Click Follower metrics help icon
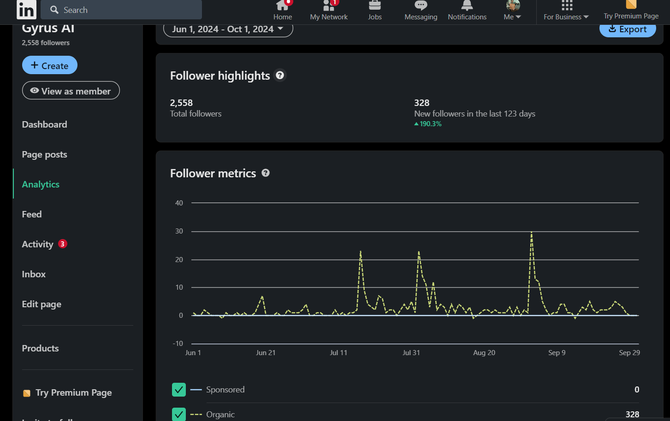This screenshot has height=421, width=670. click(x=266, y=173)
